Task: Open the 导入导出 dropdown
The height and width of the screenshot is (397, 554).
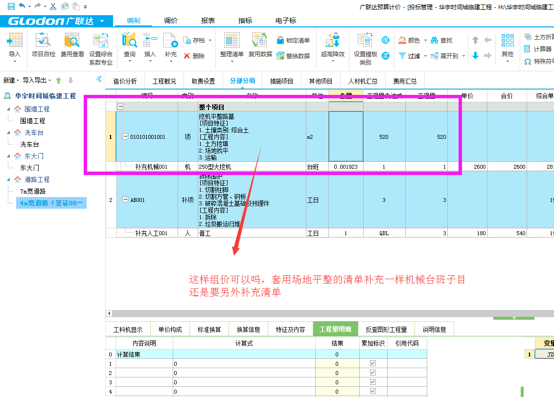Action: [x=37, y=81]
